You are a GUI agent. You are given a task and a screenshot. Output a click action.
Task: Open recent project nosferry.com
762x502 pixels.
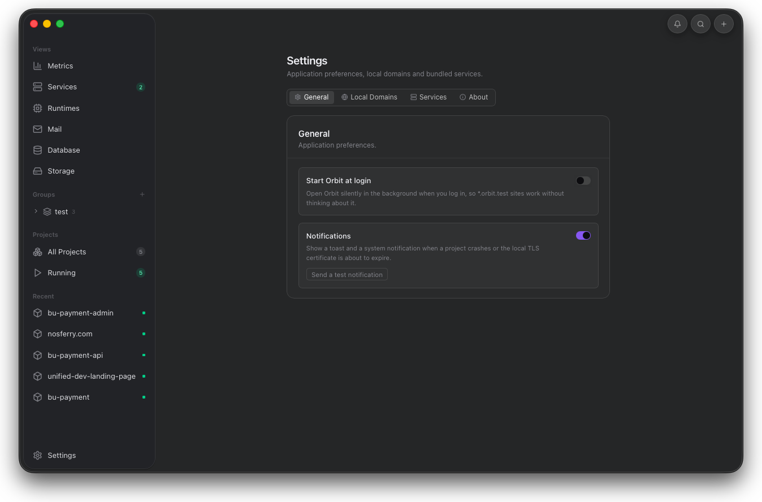click(70, 334)
